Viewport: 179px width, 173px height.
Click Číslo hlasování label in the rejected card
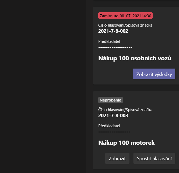pos(125,25)
